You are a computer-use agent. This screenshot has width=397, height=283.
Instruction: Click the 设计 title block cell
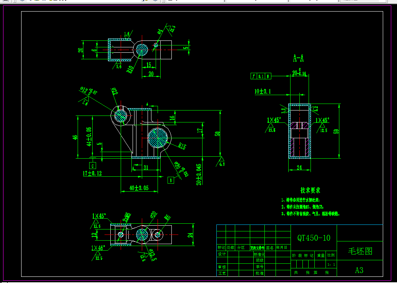222,254
